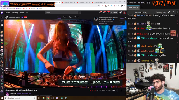The height and width of the screenshot is (100, 179).
Task: Click the Insomniac_Events channel name
Action: coord(15,17)
